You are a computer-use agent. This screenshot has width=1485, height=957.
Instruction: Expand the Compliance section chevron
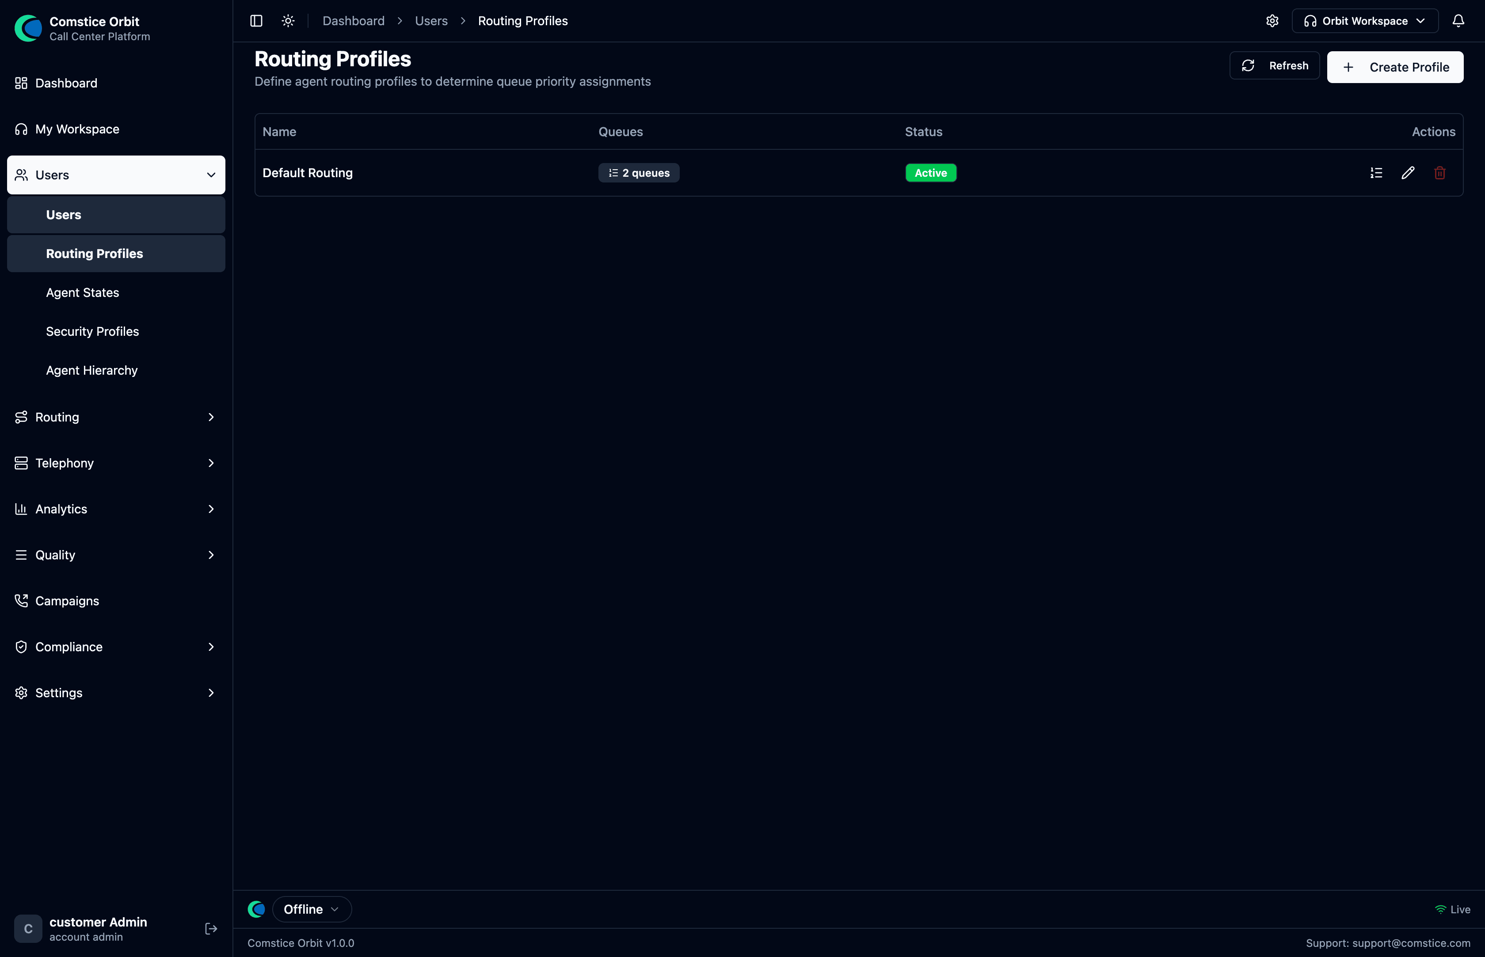pos(211,647)
